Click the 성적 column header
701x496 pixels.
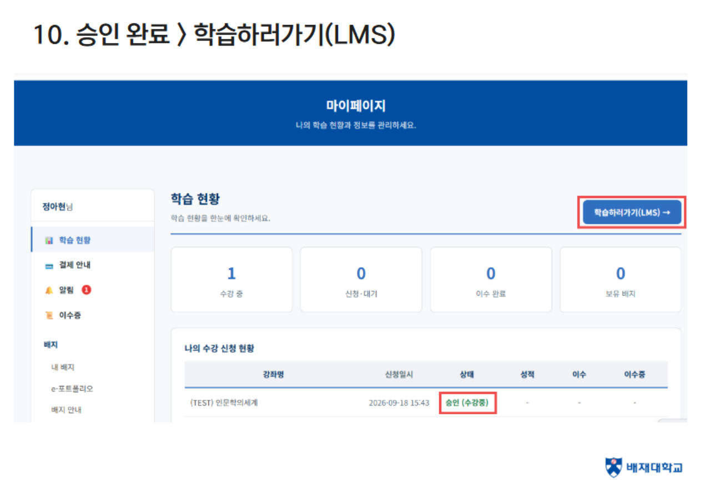click(527, 375)
